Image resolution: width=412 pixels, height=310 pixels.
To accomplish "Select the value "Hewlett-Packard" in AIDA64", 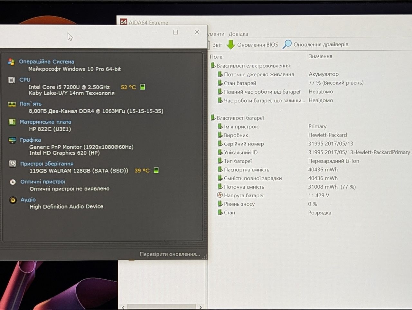I will pyautogui.click(x=328, y=135).
